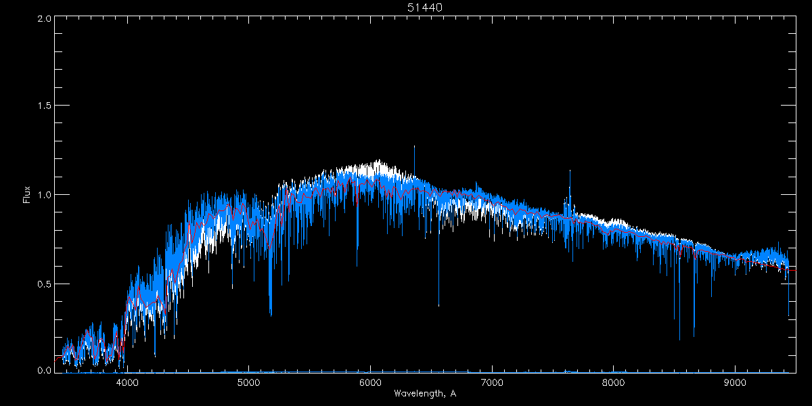Click the deepest absorption line bottom near 8540

pyautogui.click(x=679, y=340)
